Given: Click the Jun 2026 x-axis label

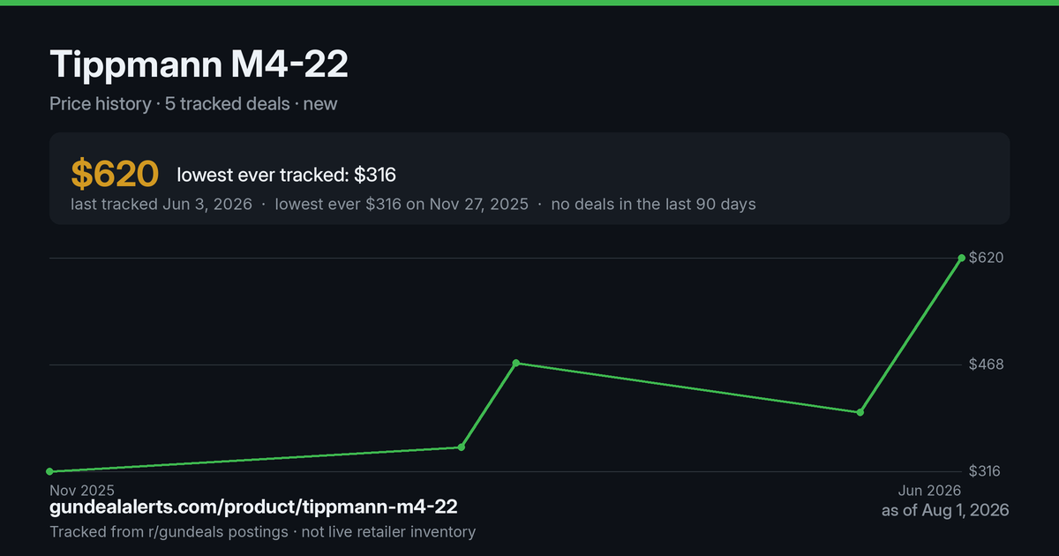Looking at the screenshot, I should pos(929,490).
